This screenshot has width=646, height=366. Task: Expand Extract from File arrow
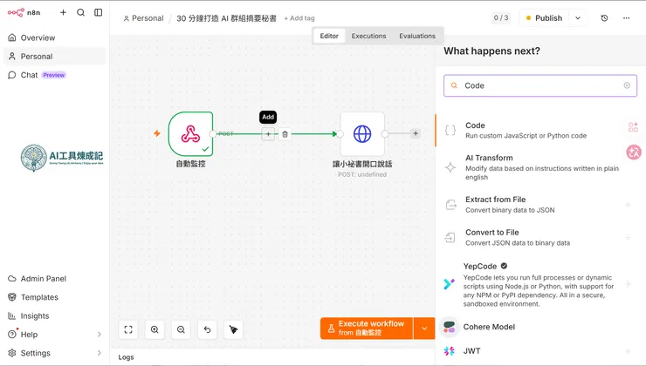[x=628, y=205]
